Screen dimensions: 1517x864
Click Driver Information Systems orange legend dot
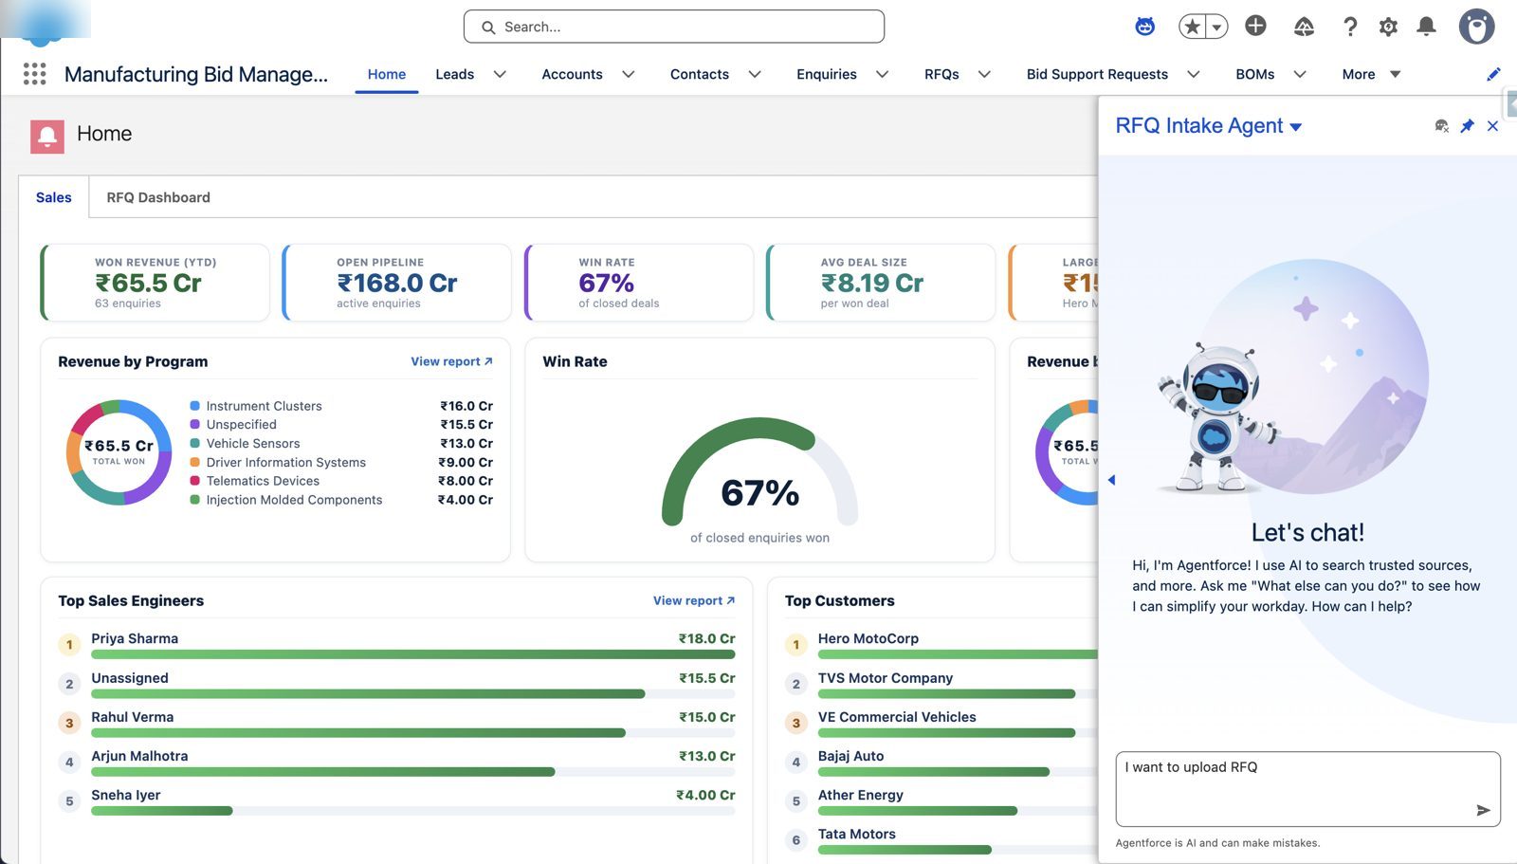click(x=194, y=462)
